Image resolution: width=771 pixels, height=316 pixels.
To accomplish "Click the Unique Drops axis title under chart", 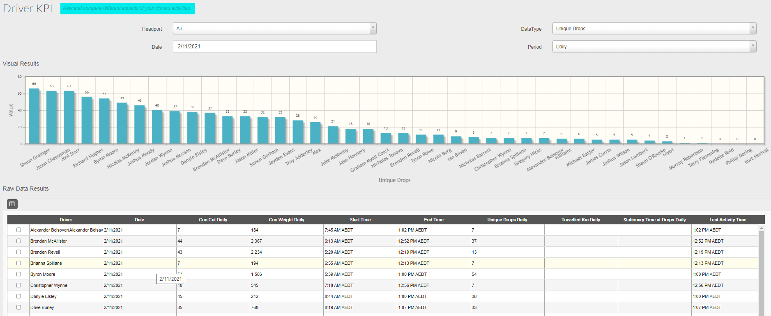I will tap(394, 180).
